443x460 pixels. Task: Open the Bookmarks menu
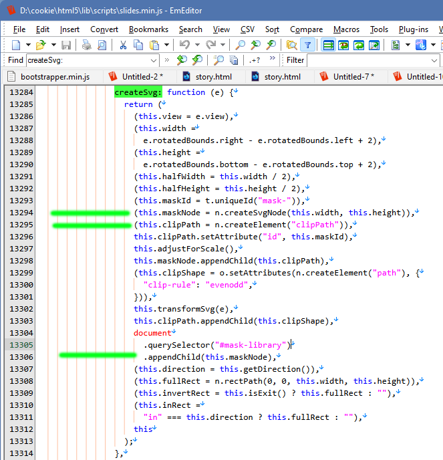coord(148,29)
